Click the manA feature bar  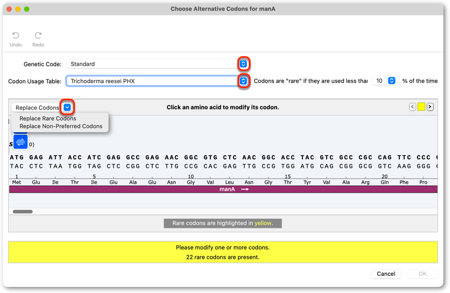click(223, 189)
